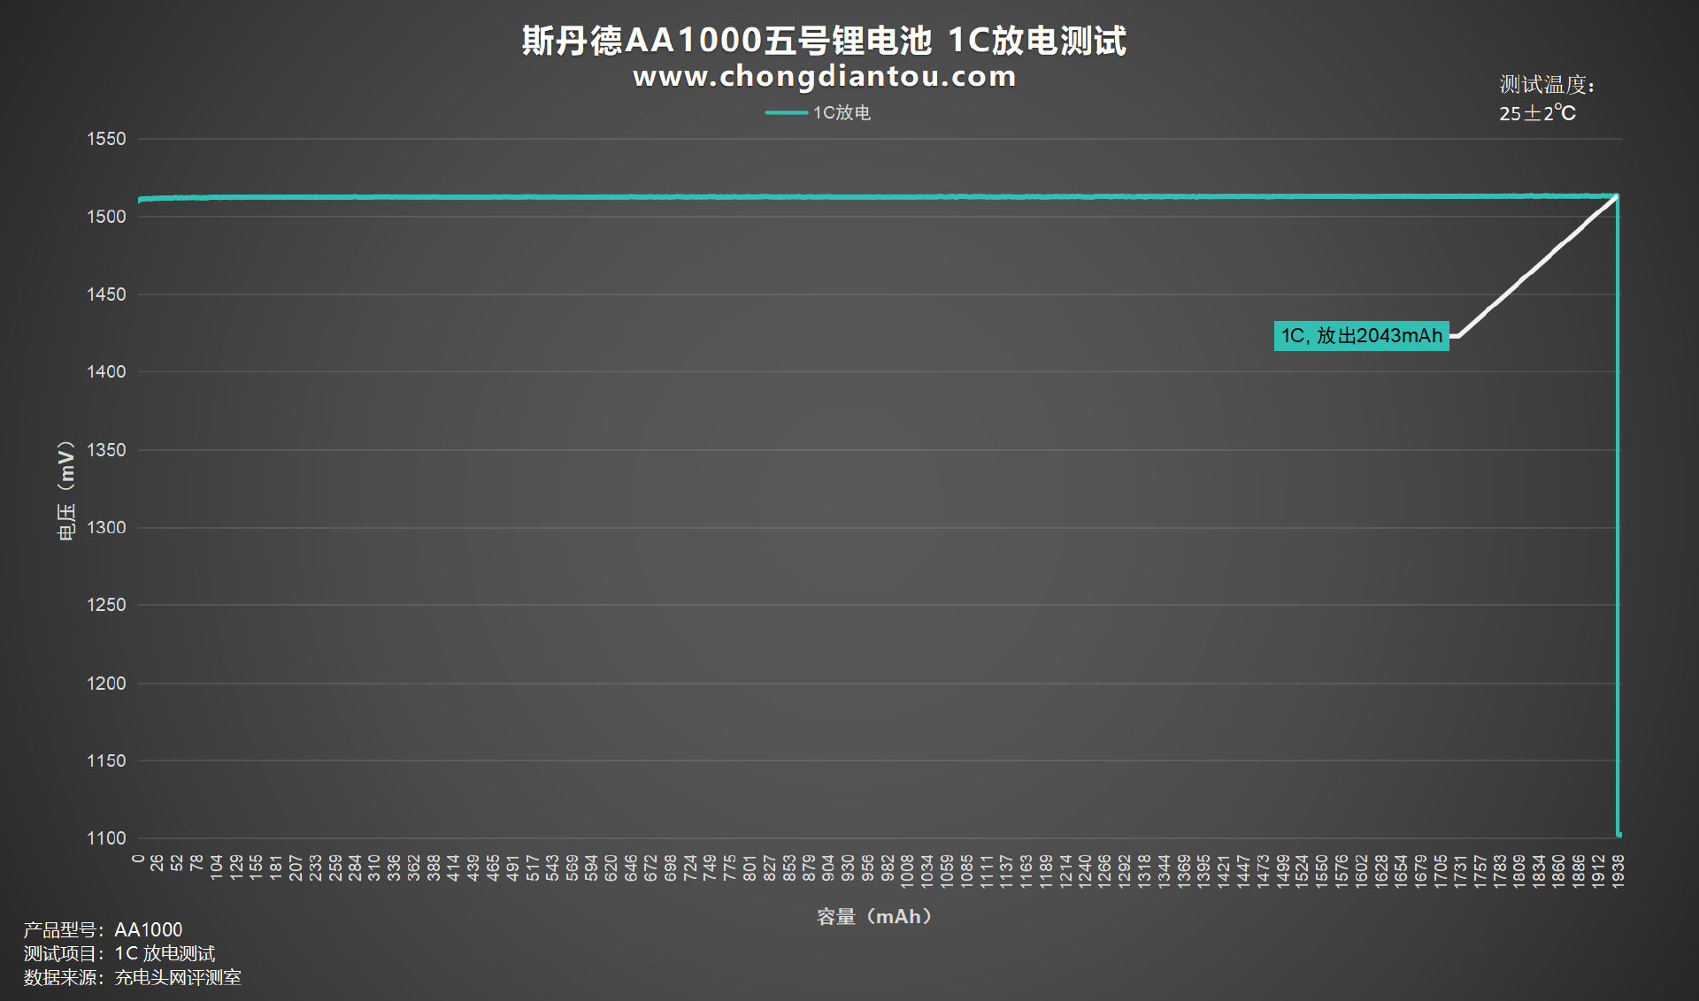Click the 1100 y-axis tick label
The height and width of the screenshot is (1001, 1699).
click(x=106, y=838)
